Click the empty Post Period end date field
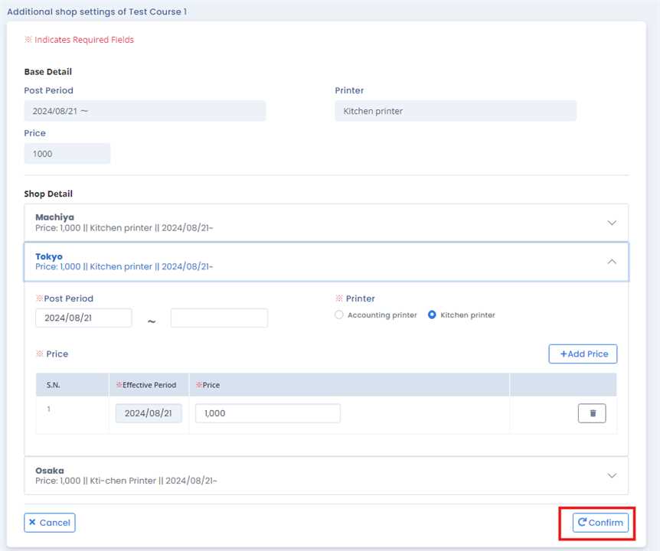660x551 pixels. (219, 318)
